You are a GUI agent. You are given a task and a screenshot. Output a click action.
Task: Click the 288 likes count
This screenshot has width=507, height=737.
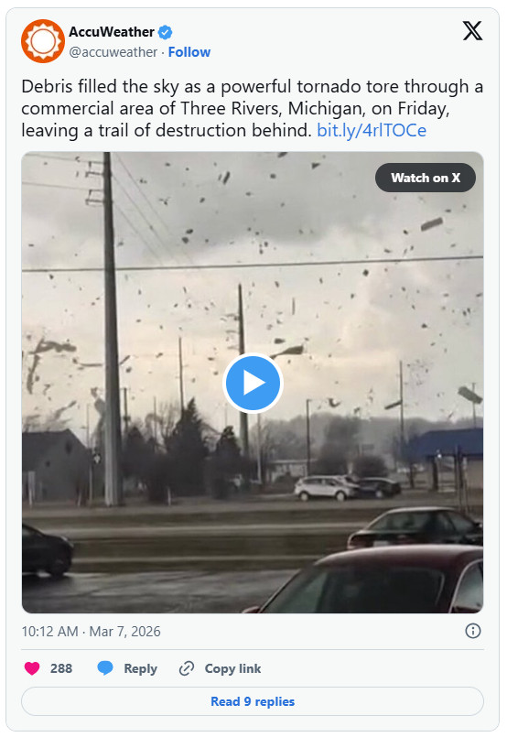pyautogui.click(x=61, y=668)
